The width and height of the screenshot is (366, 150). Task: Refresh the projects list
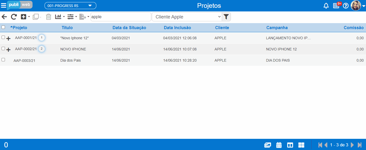(x=14, y=17)
